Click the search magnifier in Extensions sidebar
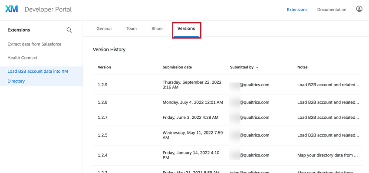 point(69,30)
